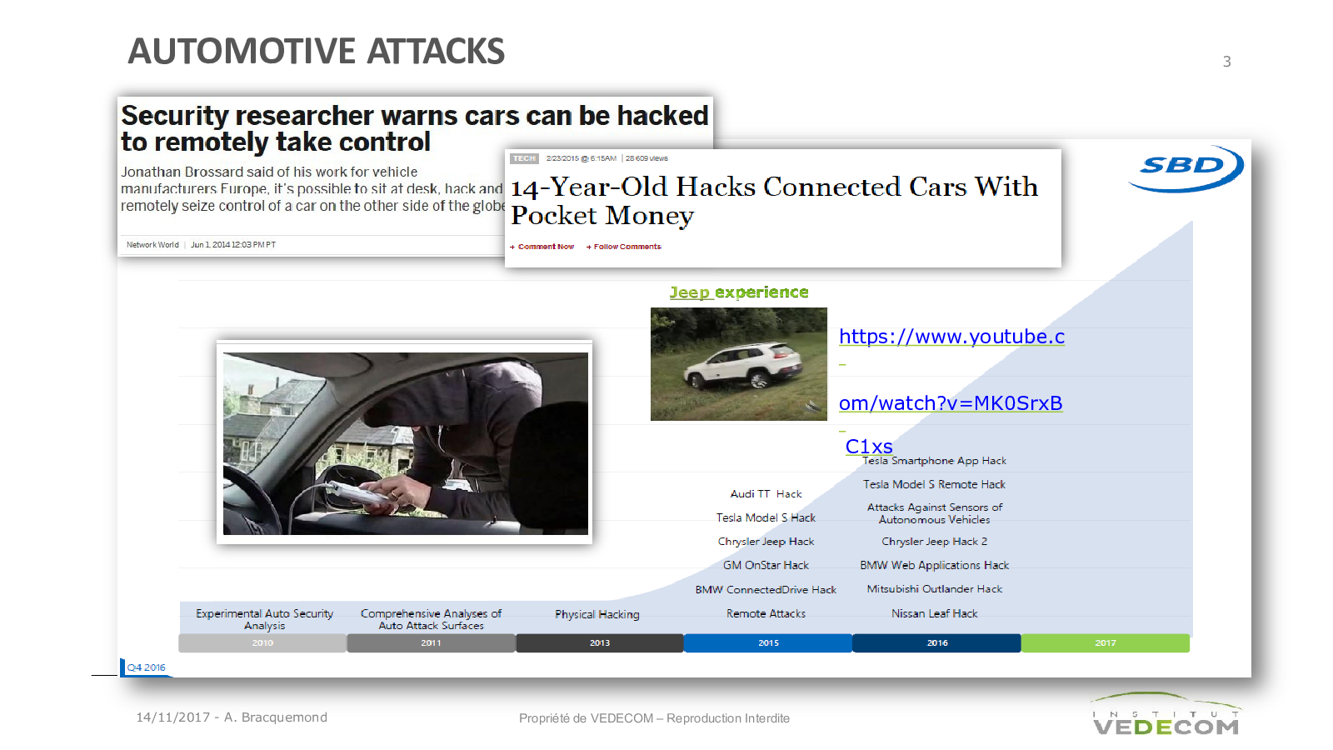Select the AUTOMOTIVE ATTACKS slide title

(x=316, y=51)
